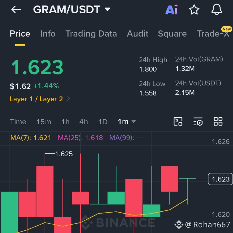This screenshot has width=233, height=233.
Task: Open the AI assistant icon
Action: [x=172, y=9]
